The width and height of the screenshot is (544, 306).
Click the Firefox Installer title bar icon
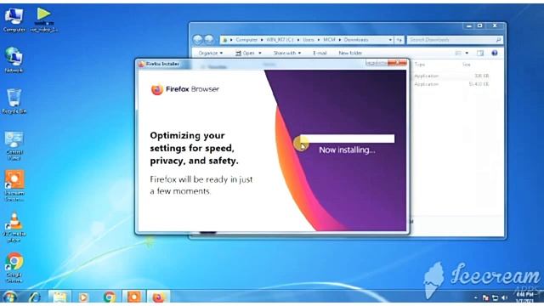click(141, 64)
